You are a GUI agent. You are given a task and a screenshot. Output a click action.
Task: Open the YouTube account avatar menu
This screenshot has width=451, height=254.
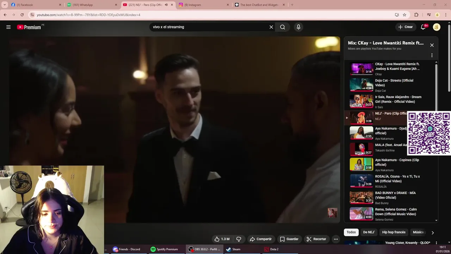click(437, 27)
